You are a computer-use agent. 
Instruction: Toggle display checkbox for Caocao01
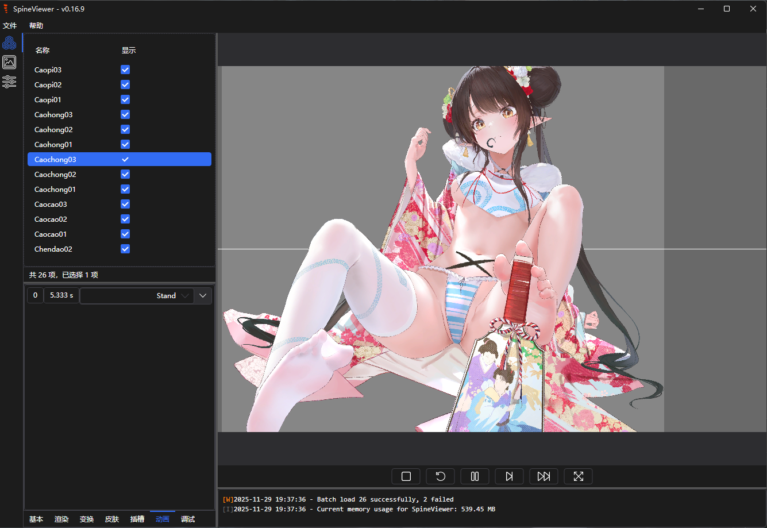click(125, 234)
